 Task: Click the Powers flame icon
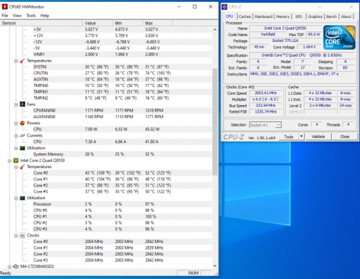(x=22, y=122)
